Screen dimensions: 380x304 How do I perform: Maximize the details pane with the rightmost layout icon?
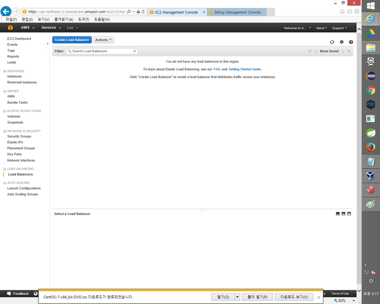pos(349,214)
